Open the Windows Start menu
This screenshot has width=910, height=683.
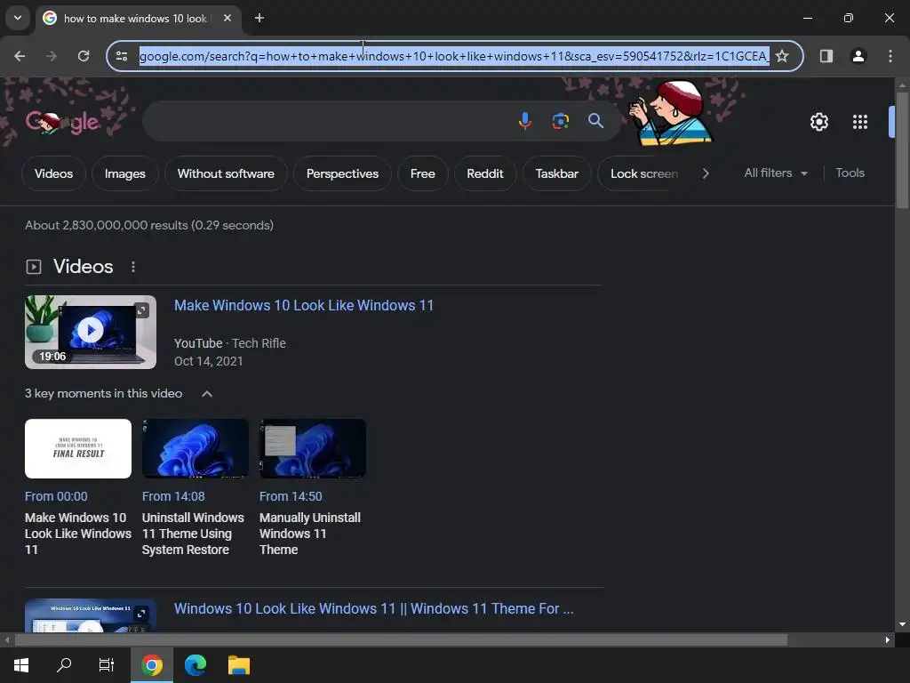pyautogui.click(x=21, y=665)
